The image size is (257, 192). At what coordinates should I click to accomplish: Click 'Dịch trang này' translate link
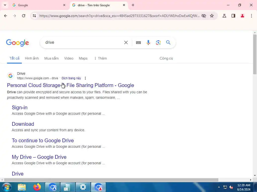(x=71, y=78)
